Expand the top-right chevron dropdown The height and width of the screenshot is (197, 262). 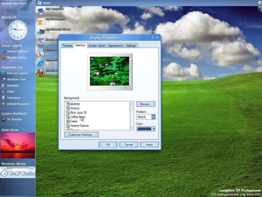pyautogui.click(x=260, y=3)
